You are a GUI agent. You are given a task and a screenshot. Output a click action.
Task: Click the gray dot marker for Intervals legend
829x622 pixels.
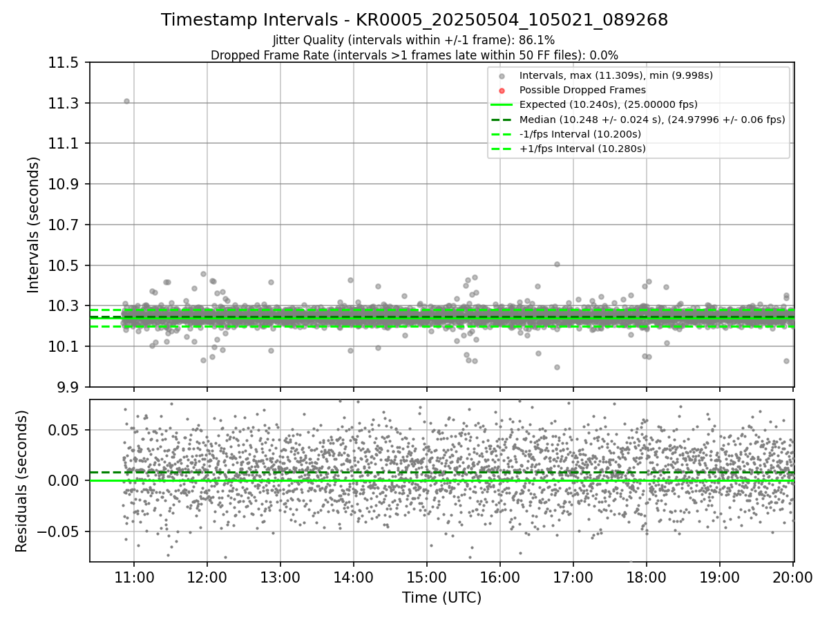pyautogui.click(x=502, y=76)
